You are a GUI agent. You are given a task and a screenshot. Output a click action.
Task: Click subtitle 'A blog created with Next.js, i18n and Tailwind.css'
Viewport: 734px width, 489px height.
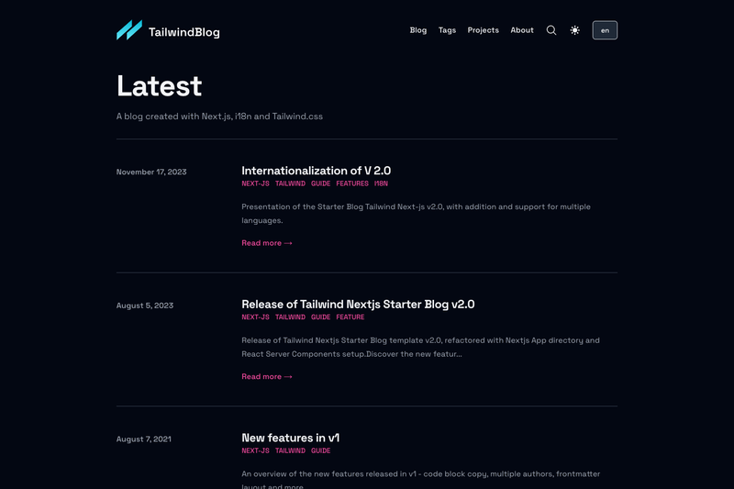click(x=219, y=116)
